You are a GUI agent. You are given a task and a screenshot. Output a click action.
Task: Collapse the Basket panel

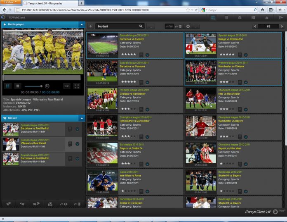pyautogui.click(x=81, y=118)
